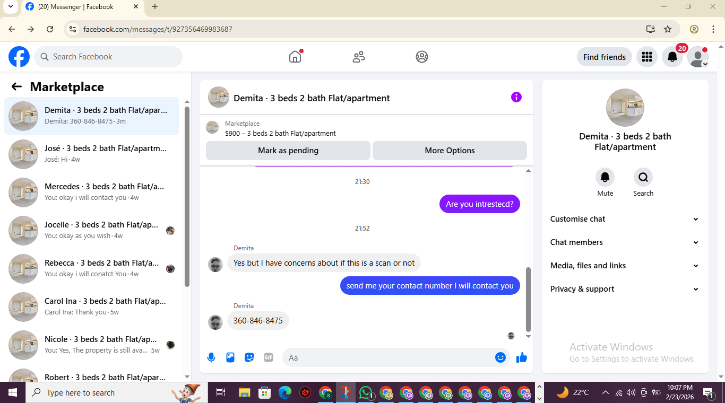
Task: Send a thumbs-up like
Action: [522, 357]
